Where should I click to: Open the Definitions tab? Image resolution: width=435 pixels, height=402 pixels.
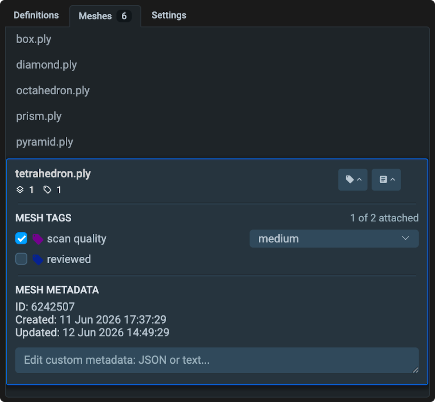tap(36, 15)
